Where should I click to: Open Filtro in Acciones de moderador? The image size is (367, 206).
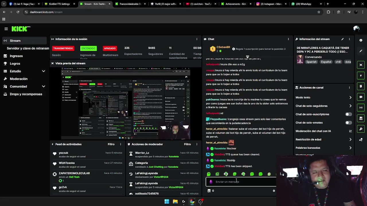(x=187, y=144)
